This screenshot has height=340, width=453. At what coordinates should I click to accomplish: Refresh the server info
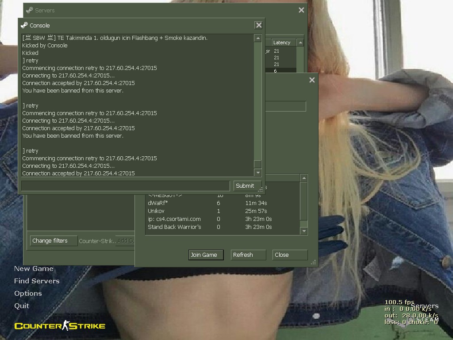coord(248,255)
